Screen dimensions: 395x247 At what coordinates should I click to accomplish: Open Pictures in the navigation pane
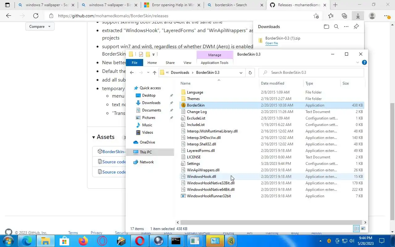pyautogui.click(x=149, y=118)
